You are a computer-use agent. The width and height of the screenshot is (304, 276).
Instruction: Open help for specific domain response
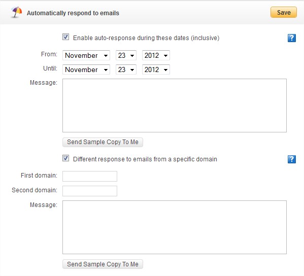[292, 159]
